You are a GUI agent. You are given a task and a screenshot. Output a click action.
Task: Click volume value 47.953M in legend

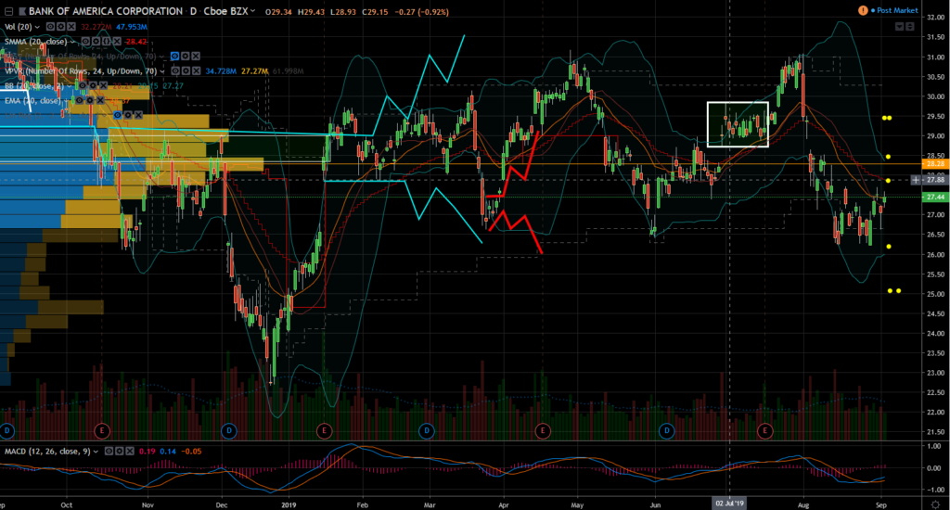pos(132,27)
